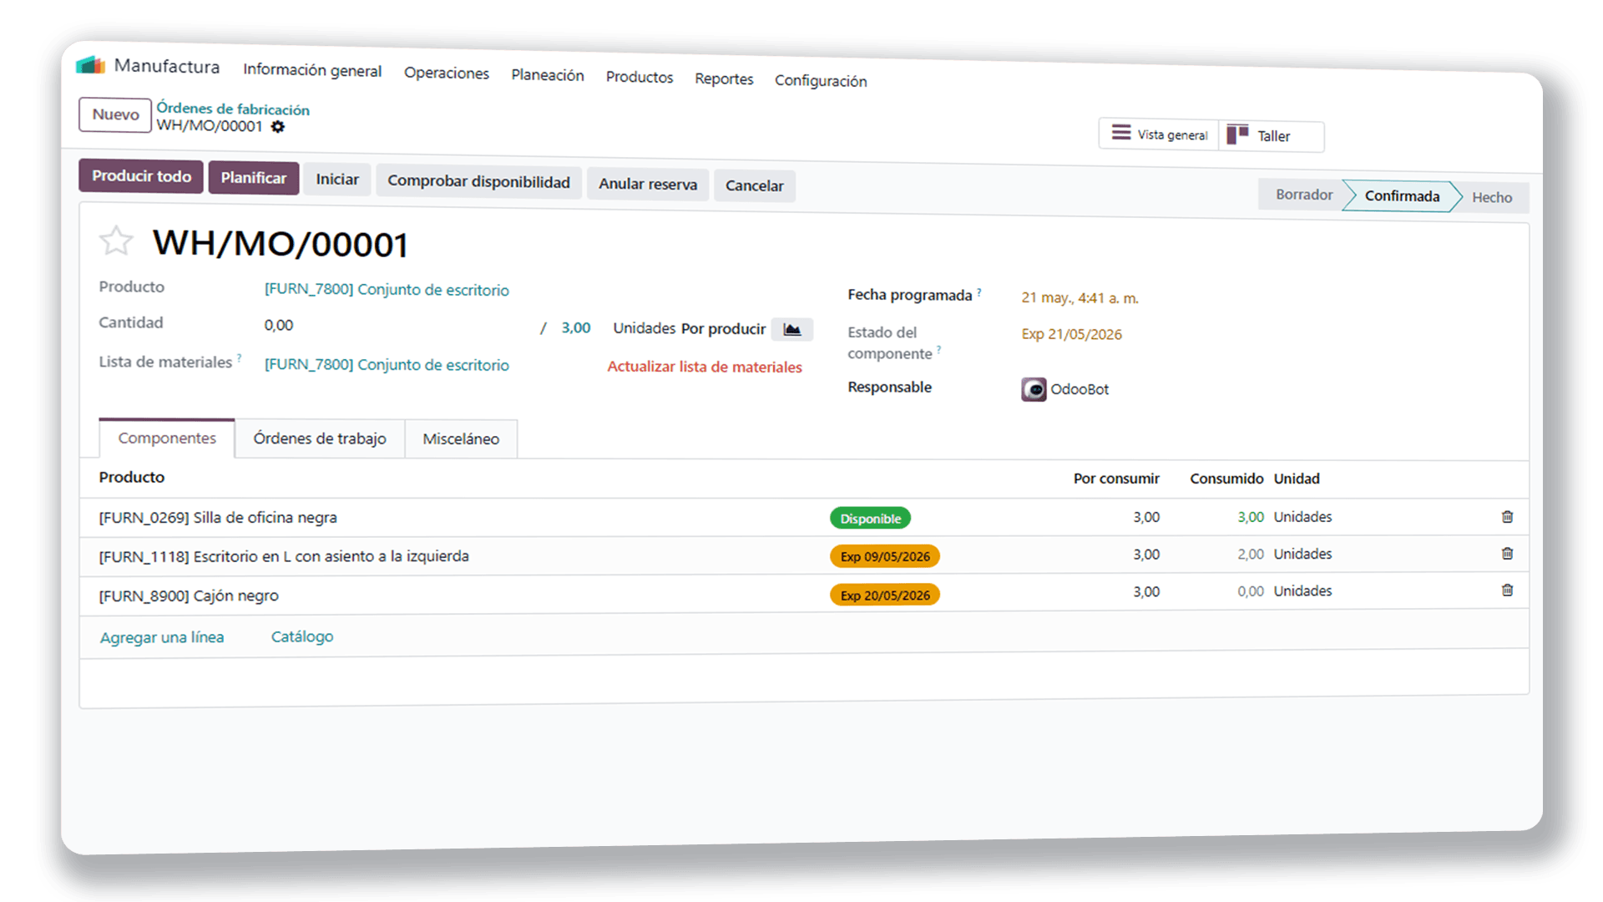Viewport: 1603px width, 902px height.
Task: Click Comprobar disponibilidad button
Action: coord(478,181)
